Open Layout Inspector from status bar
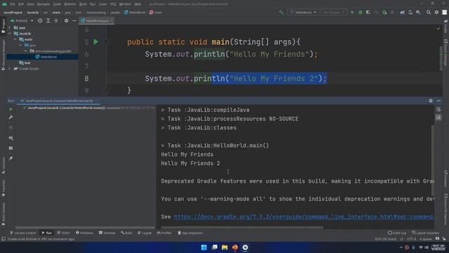Screen dimensions: 449x253 [426, 233]
